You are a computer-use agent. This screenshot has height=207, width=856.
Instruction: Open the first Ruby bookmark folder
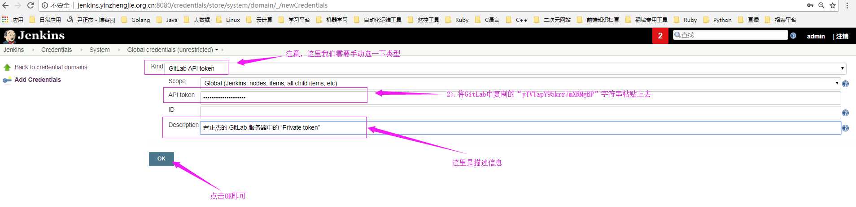[457, 20]
